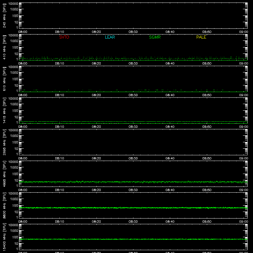This screenshot has height=253, width=253.
Task: Click 09:00 time label below 2695 MHz panel
Action: (244, 158)
